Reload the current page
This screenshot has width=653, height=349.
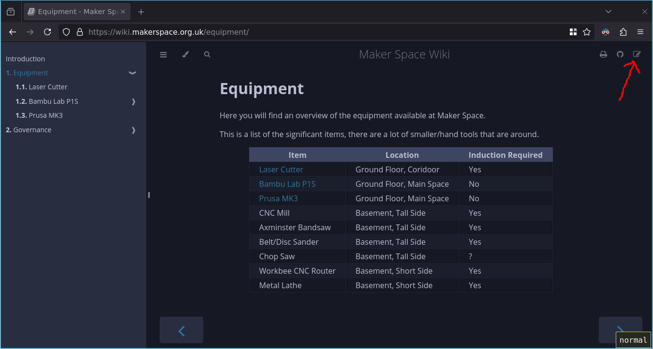[47, 32]
